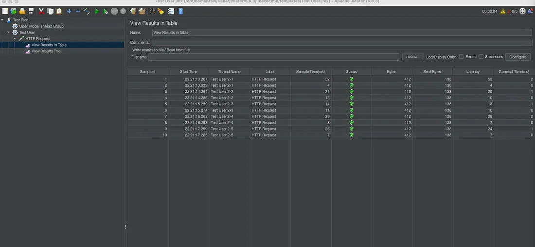Save the test plan

tap(31, 11)
